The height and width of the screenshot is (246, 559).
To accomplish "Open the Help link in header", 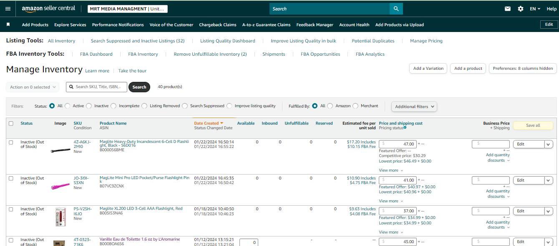I will click(551, 9).
